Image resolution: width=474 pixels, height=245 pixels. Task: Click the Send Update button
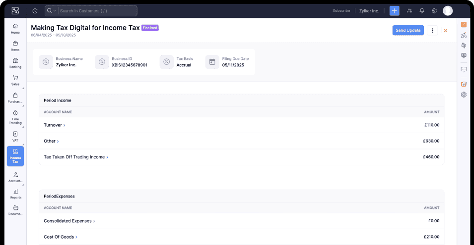pos(408,30)
